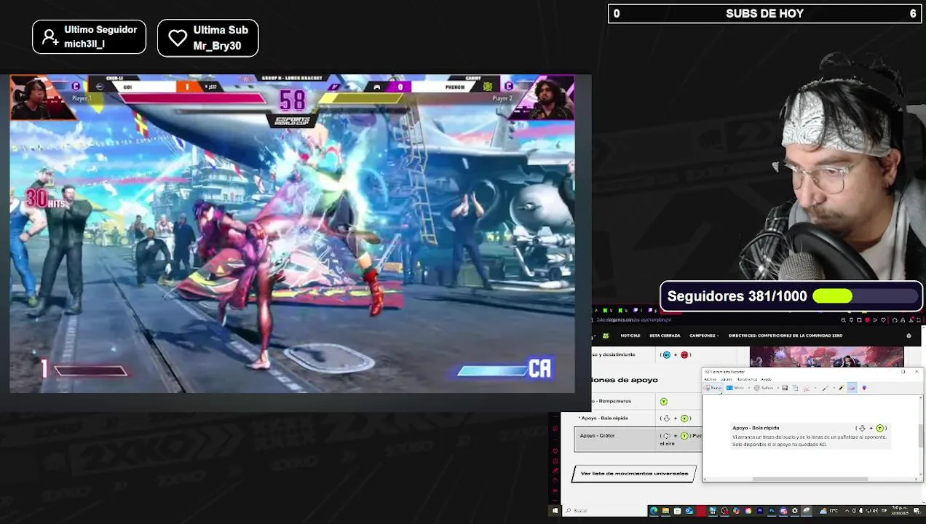Select the yellow highlighter in Snipping Tool
The height and width of the screenshot is (524, 926).
coord(841,388)
